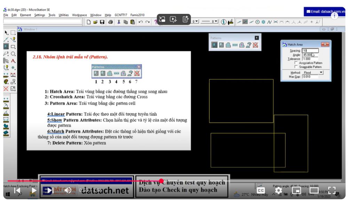Select the Hatch Area tool in Patterns toolbox
The height and width of the screenshot is (201, 348).
[215, 44]
